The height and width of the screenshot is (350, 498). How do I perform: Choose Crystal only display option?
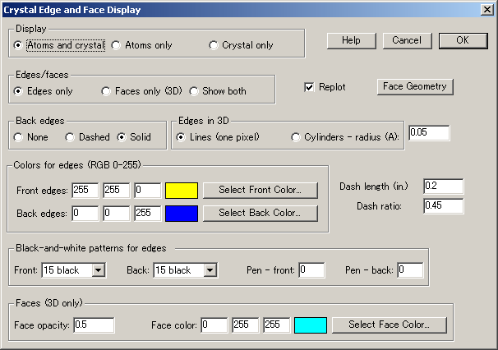(x=214, y=45)
